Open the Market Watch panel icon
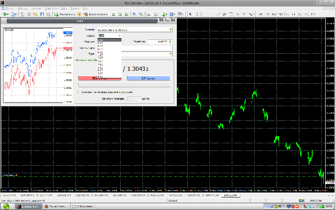 [23, 14]
